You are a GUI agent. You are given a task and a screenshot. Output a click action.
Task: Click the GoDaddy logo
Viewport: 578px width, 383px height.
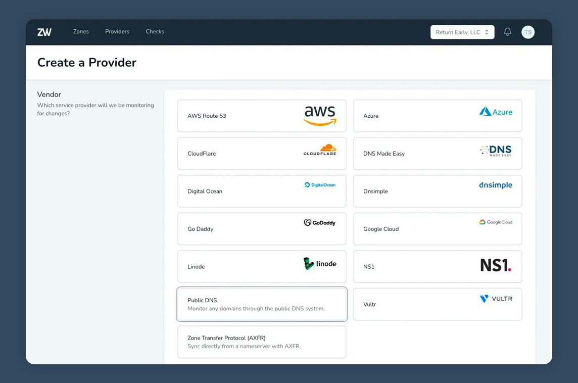(320, 223)
